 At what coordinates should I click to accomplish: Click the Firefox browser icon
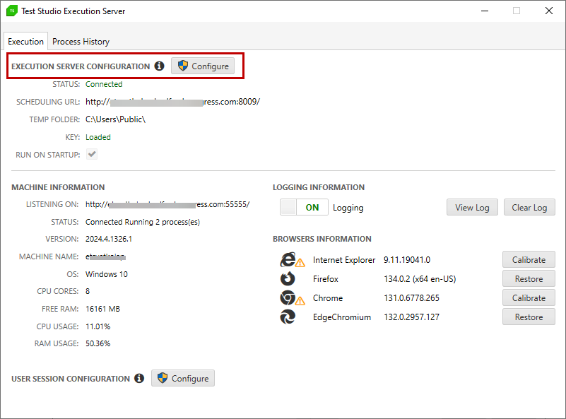[x=288, y=278]
